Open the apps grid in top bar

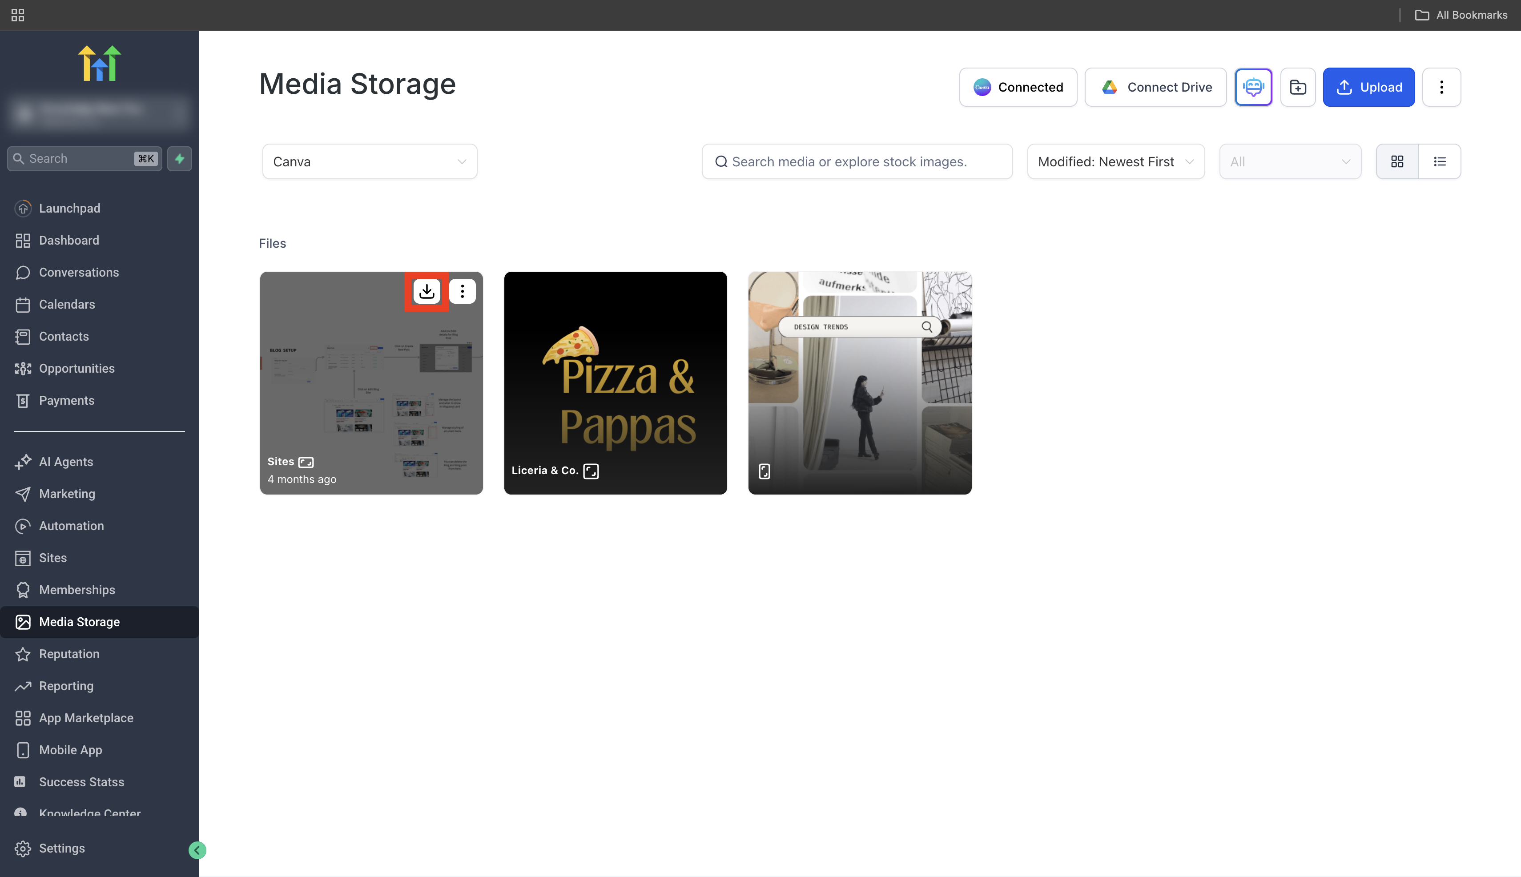pyautogui.click(x=17, y=15)
